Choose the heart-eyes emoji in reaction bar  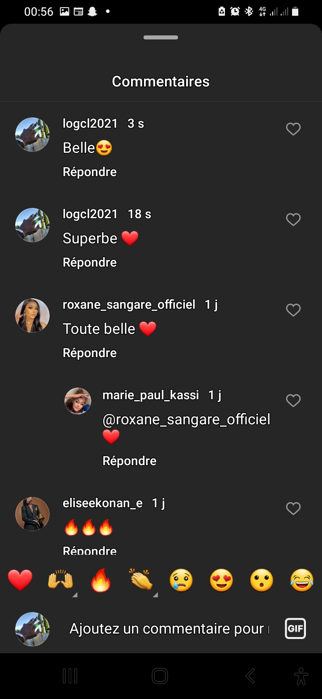tap(221, 580)
